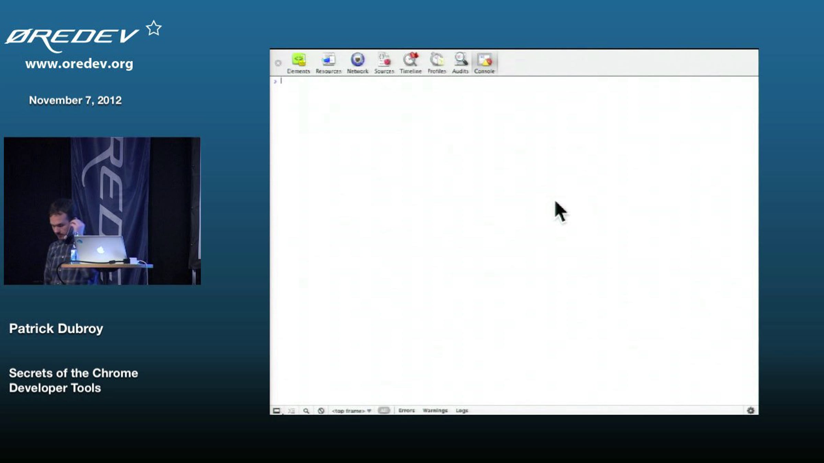Click the speaker video thumbnail
824x463 pixels.
click(102, 211)
